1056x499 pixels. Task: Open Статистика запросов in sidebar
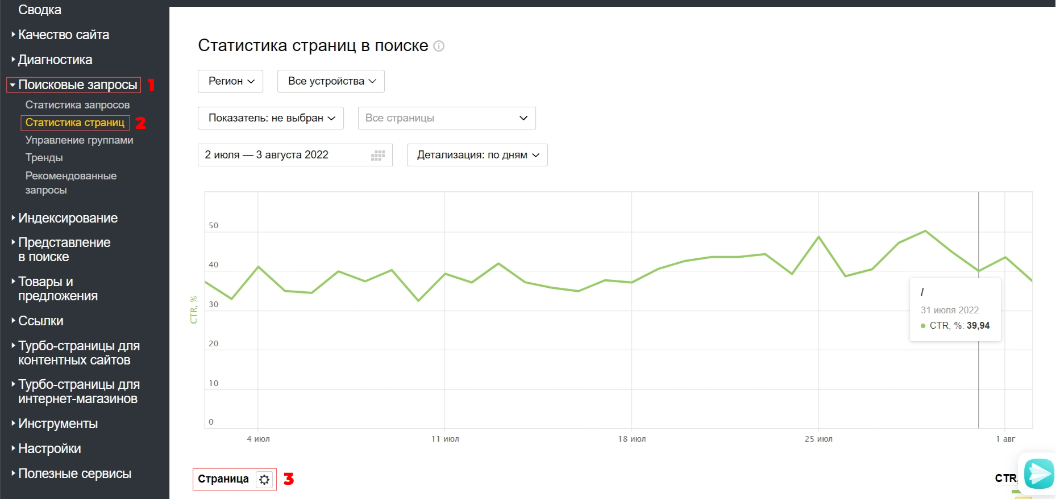click(77, 105)
